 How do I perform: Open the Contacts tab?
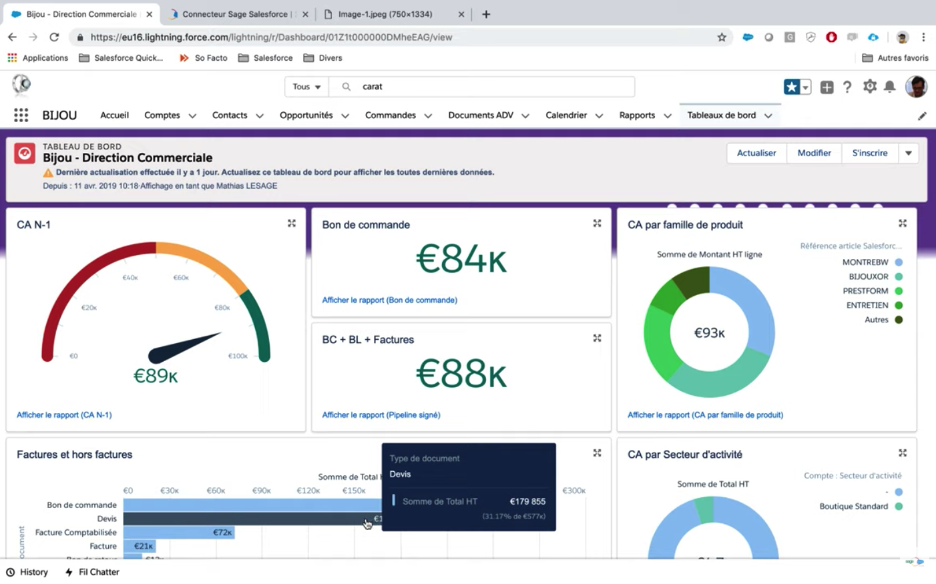click(230, 115)
